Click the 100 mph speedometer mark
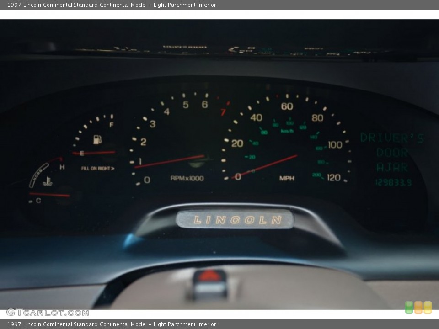This screenshot has height=329, width=439. pos(335,145)
